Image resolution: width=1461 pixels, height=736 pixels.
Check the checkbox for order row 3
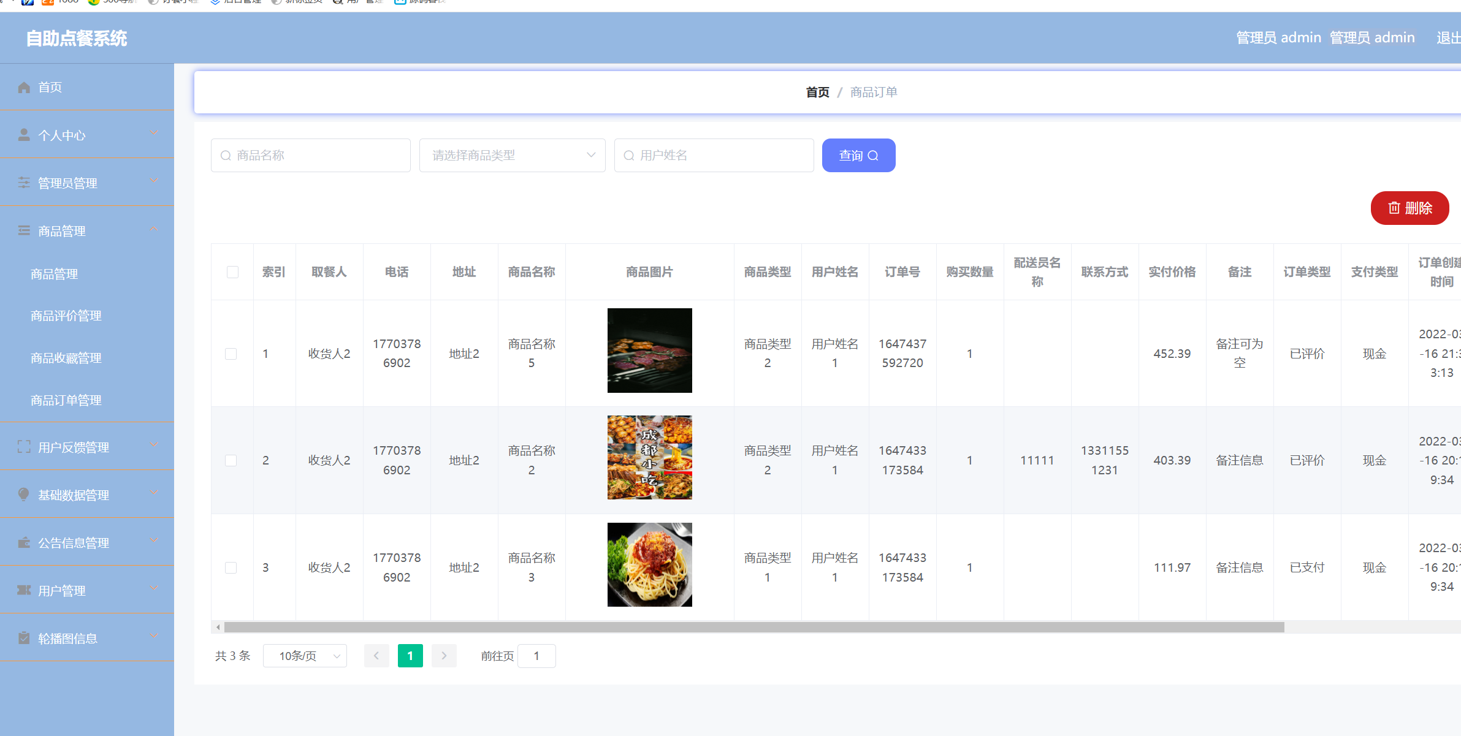pyautogui.click(x=231, y=567)
